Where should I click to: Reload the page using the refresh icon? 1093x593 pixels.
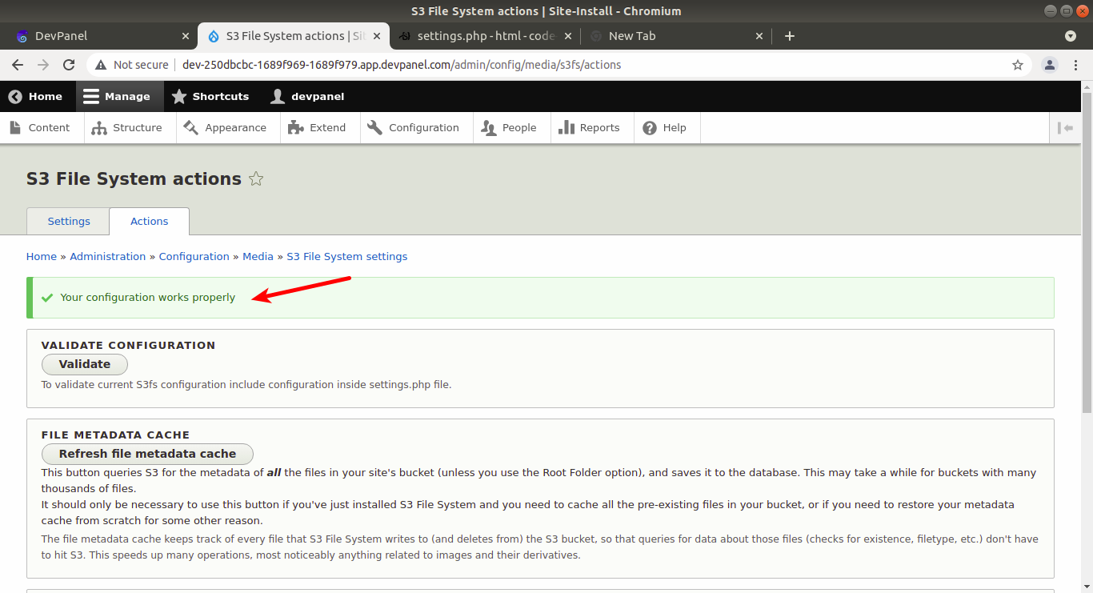[x=69, y=64]
